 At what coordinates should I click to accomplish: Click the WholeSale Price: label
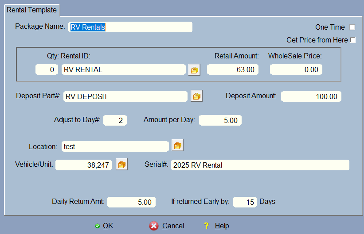pos(295,56)
